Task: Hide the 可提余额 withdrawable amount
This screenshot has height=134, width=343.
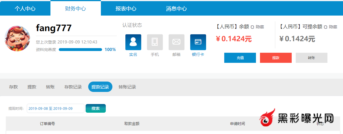Action: (333, 27)
